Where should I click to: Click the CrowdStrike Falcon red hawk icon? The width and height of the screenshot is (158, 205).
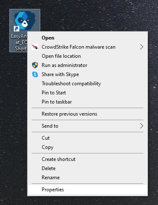pyautogui.click(x=35, y=47)
